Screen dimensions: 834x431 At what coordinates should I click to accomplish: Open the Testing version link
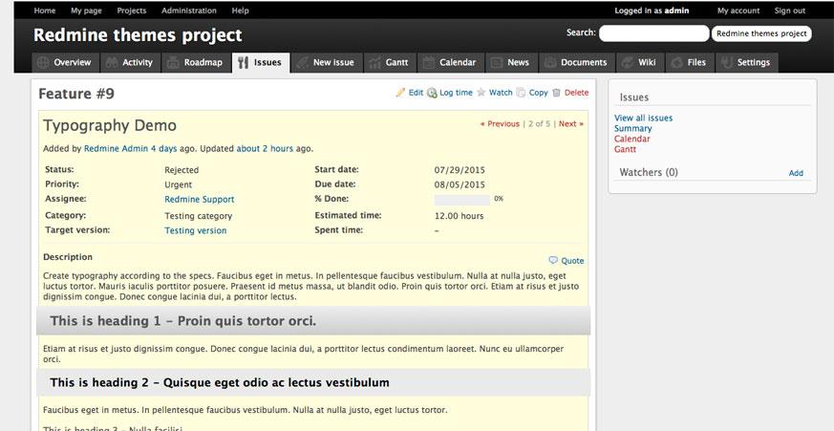coord(195,230)
